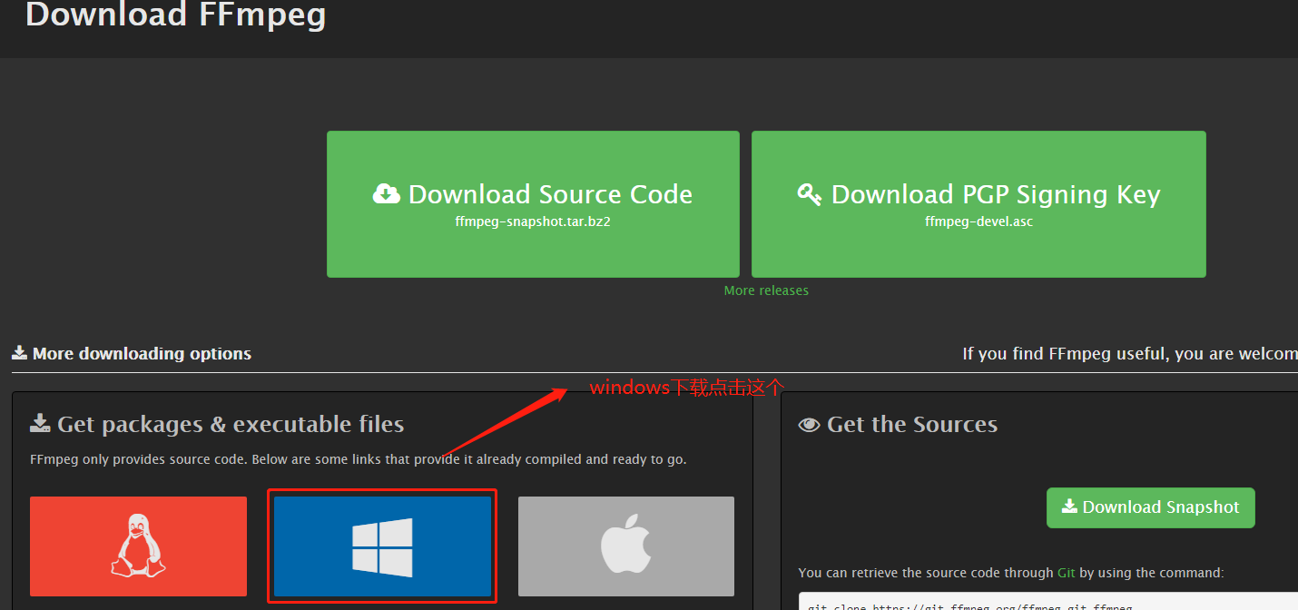The height and width of the screenshot is (610, 1298).
Task: Click the Download Snapshot button
Action: click(1151, 507)
